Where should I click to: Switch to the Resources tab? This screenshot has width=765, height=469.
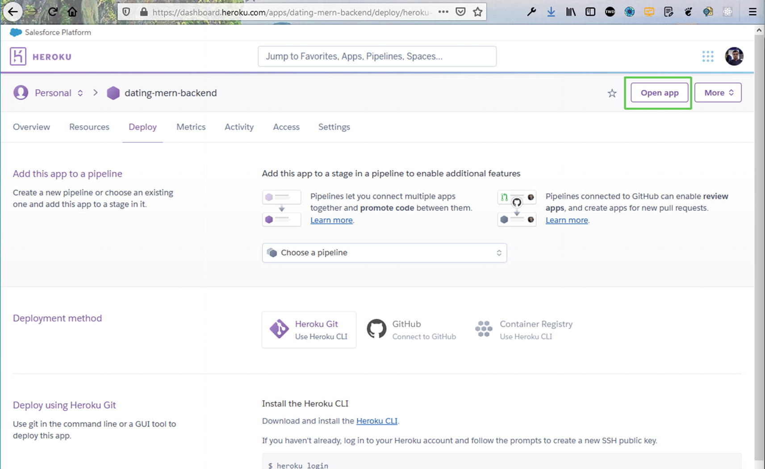[89, 127]
